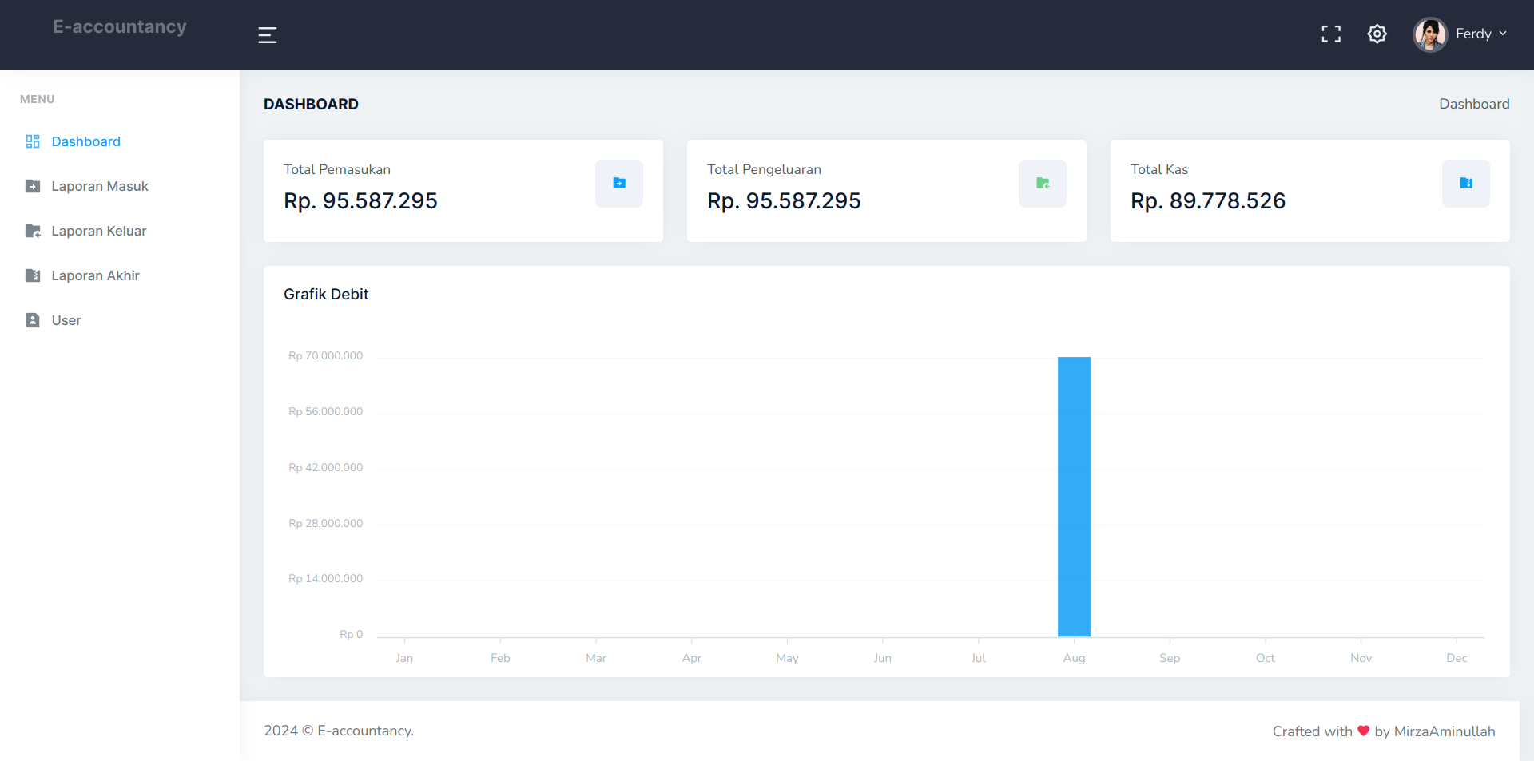The height and width of the screenshot is (761, 1534).
Task: Expand the Ferdy user dropdown
Action: coord(1480,34)
